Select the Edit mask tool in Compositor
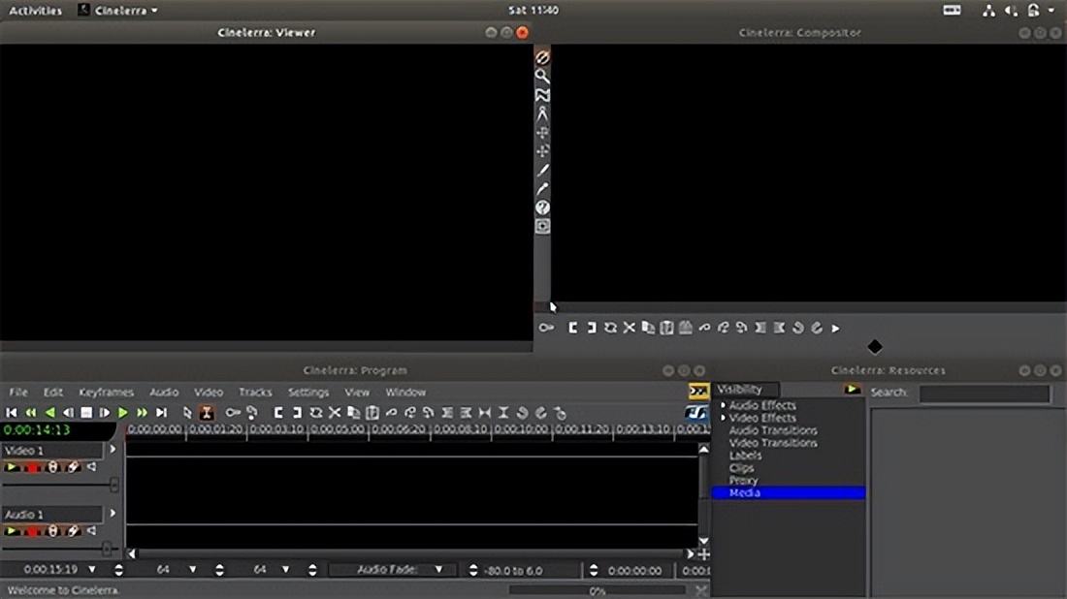The width and height of the screenshot is (1067, 599). click(x=542, y=95)
